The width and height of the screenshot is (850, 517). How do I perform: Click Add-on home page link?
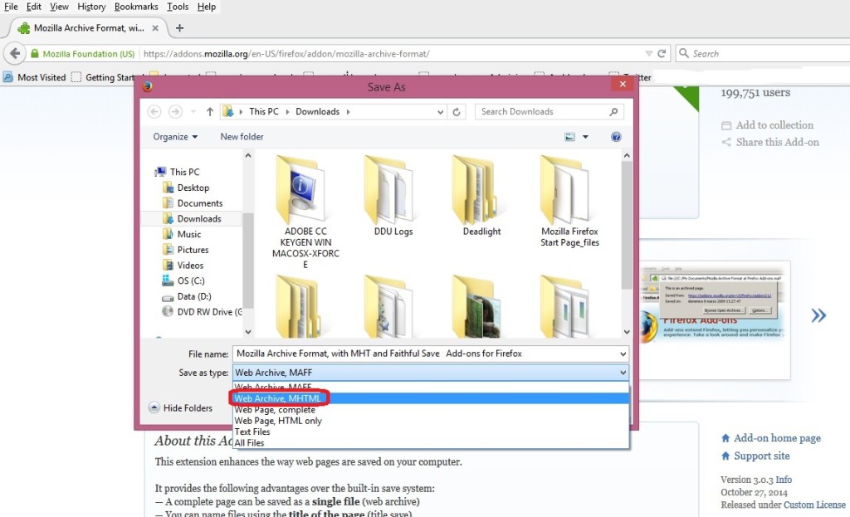coord(771,438)
